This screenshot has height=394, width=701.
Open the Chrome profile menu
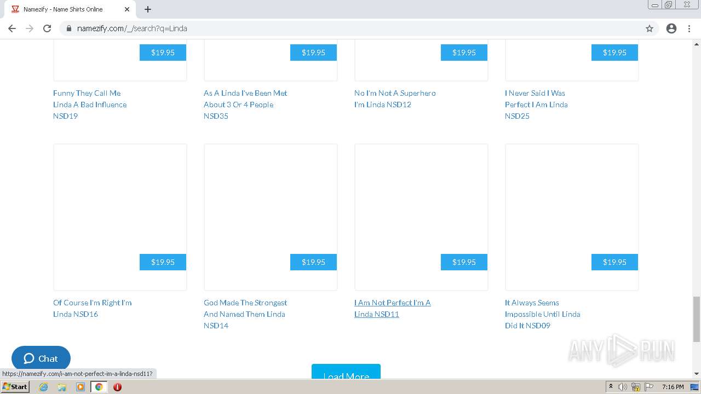click(671, 28)
